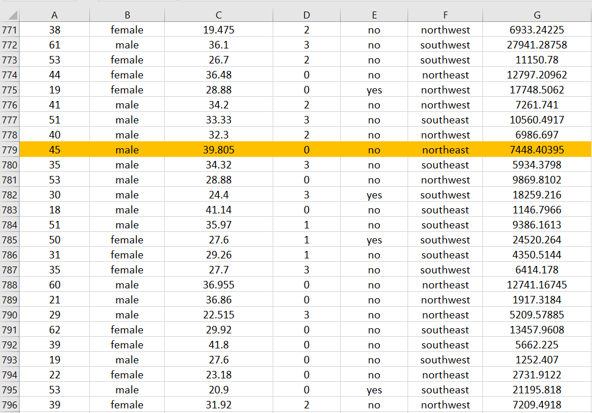Select the cell with value 27941.28758
This screenshot has height=413, width=592.
click(537, 44)
